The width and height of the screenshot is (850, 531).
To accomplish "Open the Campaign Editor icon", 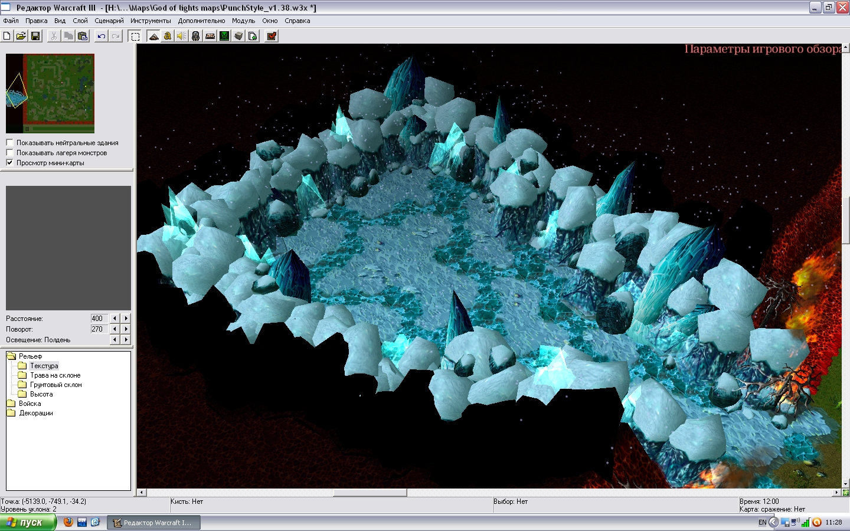I will (210, 36).
